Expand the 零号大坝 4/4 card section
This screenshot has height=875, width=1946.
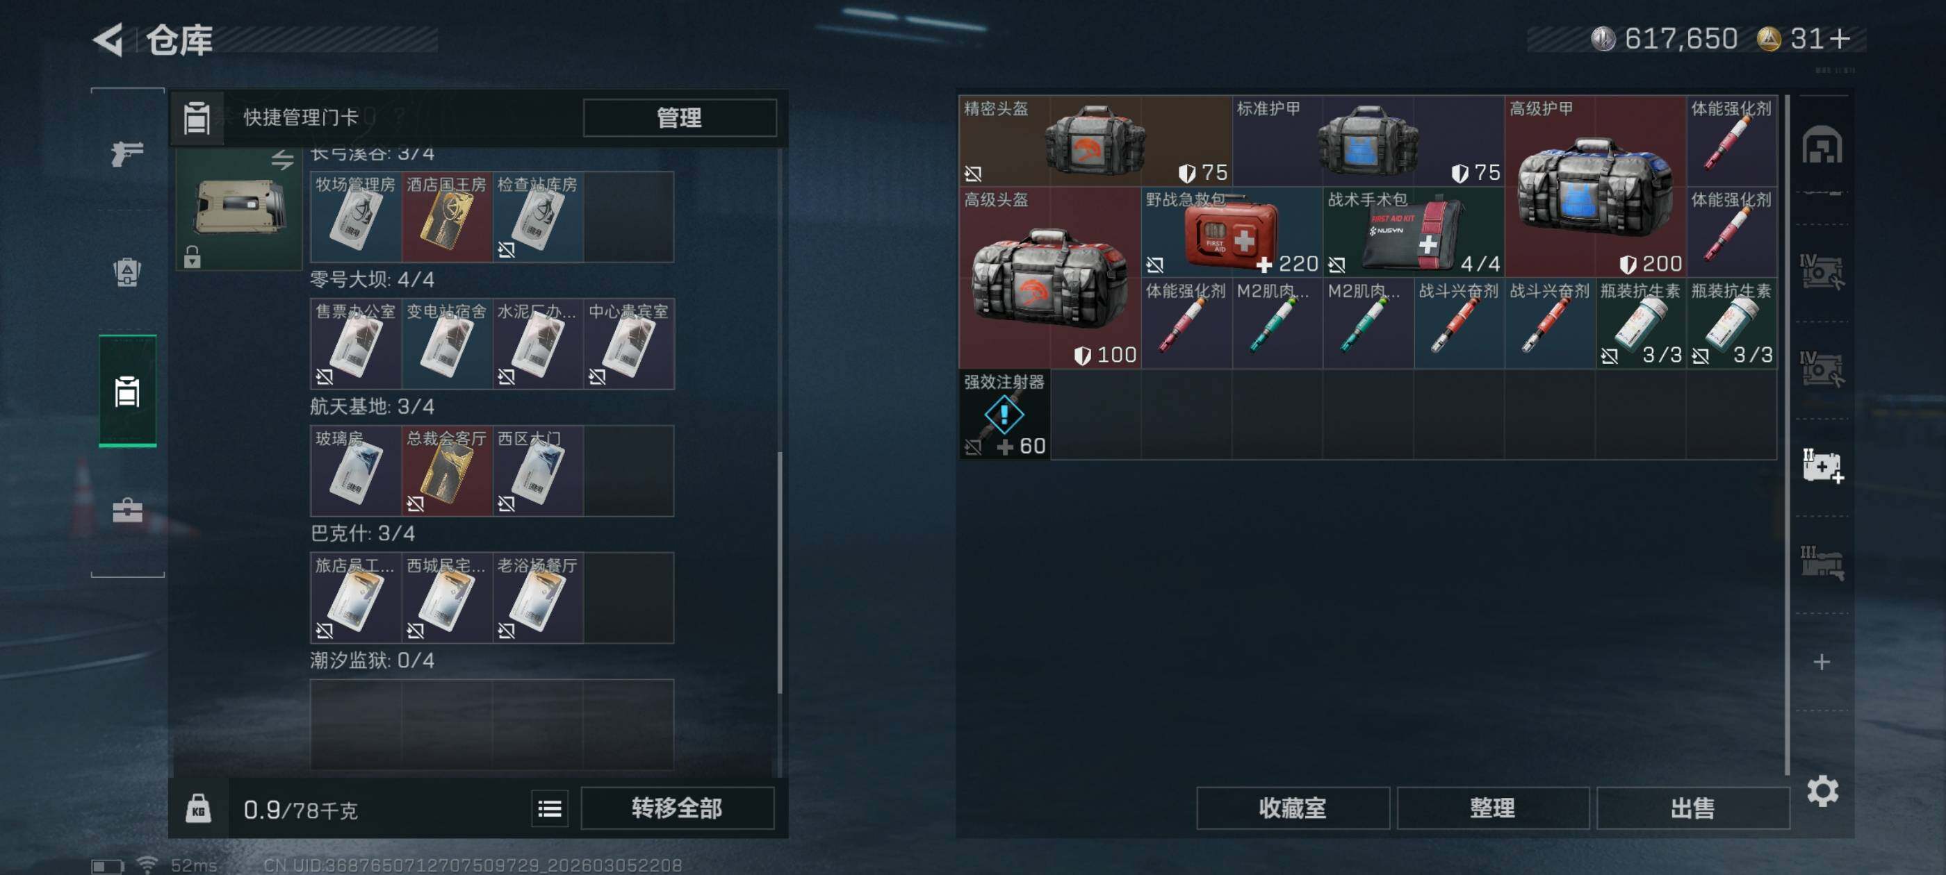[x=372, y=279]
